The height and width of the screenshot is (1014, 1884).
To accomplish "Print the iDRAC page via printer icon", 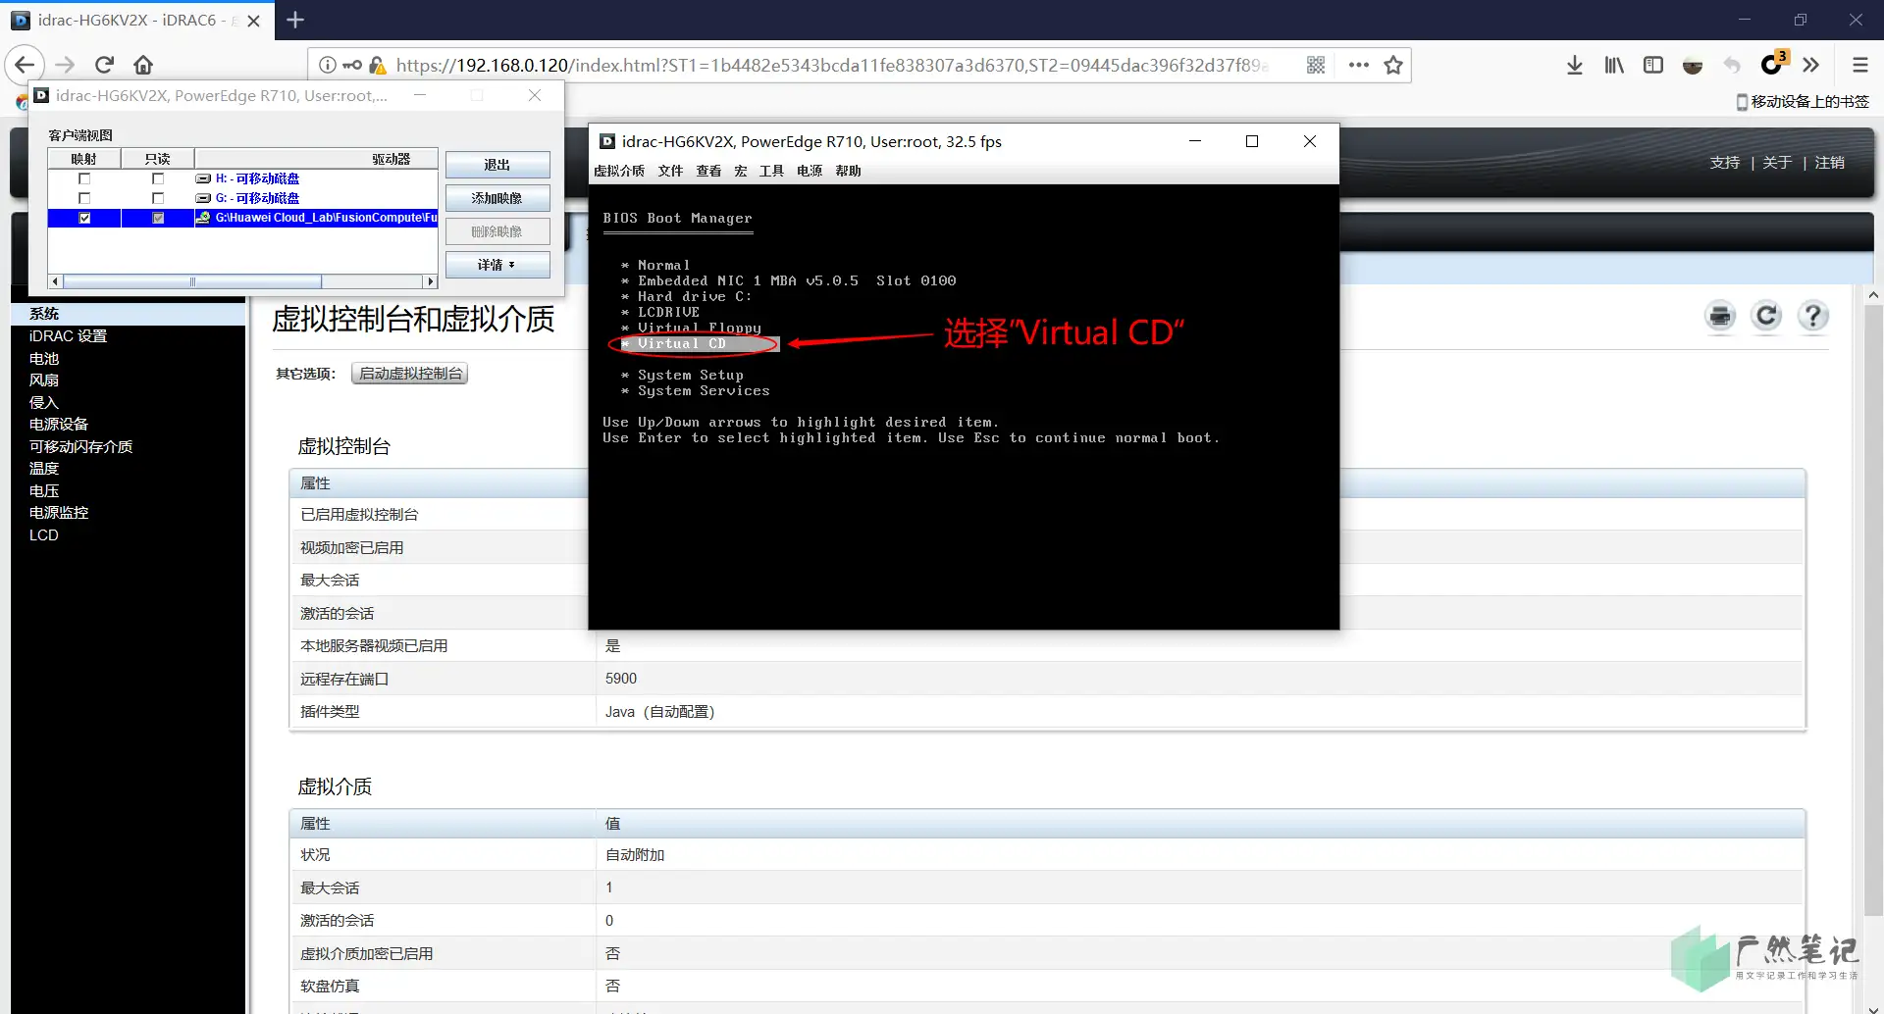I will 1720,316.
